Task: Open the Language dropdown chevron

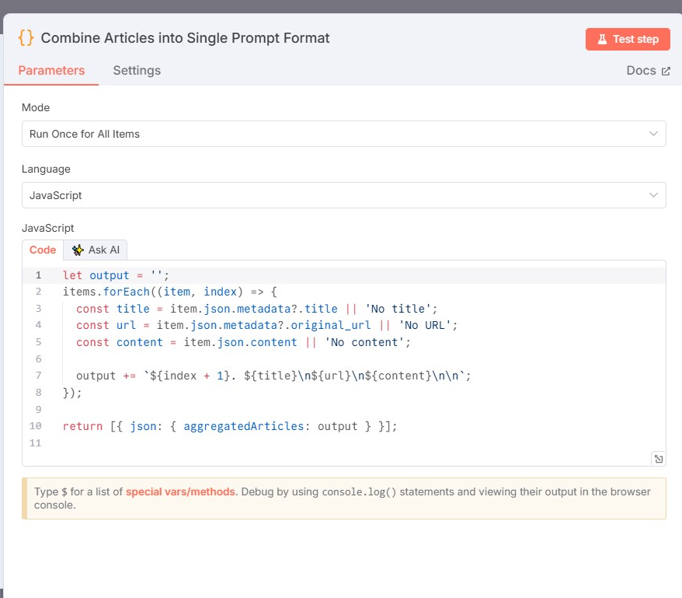Action: point(653,195)
